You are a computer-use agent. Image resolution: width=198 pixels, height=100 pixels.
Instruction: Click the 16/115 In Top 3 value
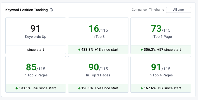98,29
